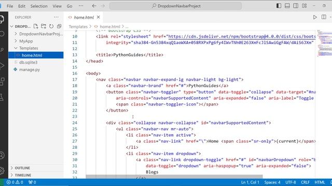
Task: Create a new file in Explorer
Action: tap(36, 26)
